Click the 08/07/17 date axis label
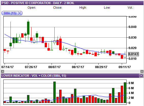The image size is (144, 106). tap(54, 67)
